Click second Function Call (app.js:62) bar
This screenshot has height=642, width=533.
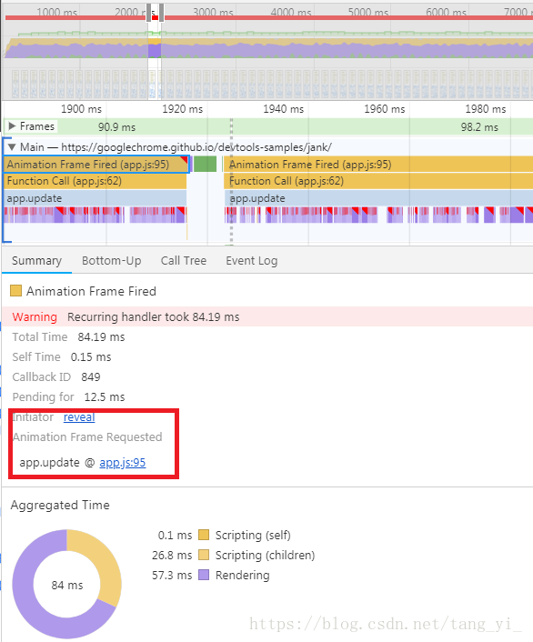pos(377,181)
